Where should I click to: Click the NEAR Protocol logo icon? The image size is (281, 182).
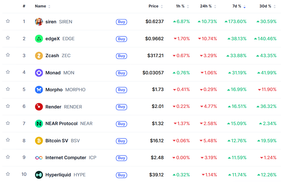click(x=39, y=124)
